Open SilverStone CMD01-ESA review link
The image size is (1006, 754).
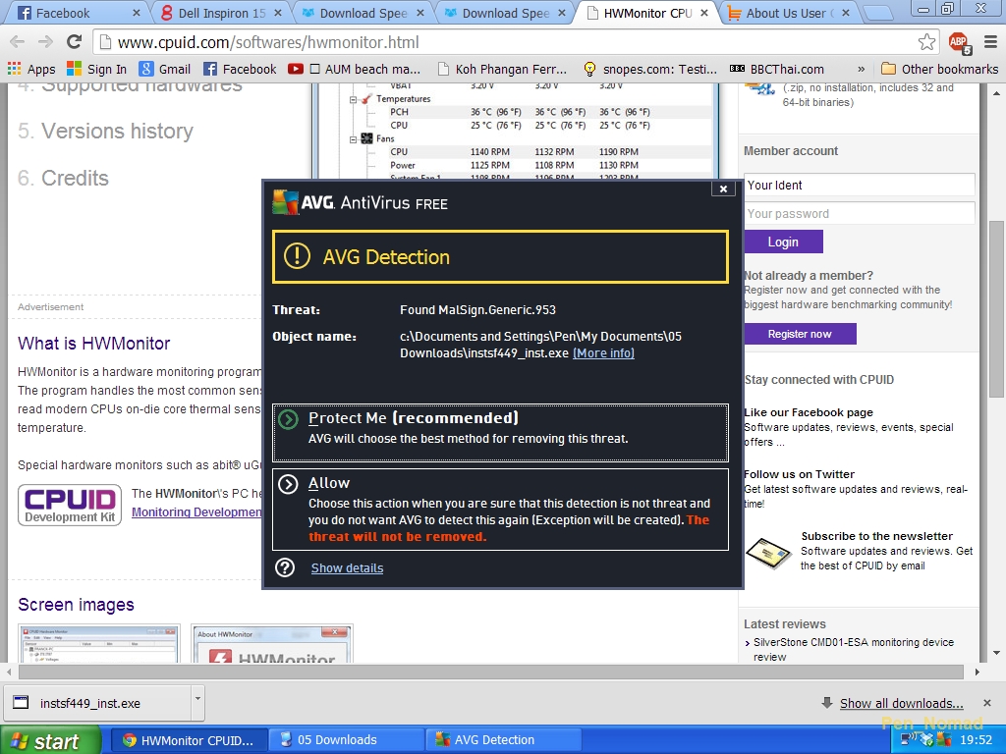tap(854, 649)
